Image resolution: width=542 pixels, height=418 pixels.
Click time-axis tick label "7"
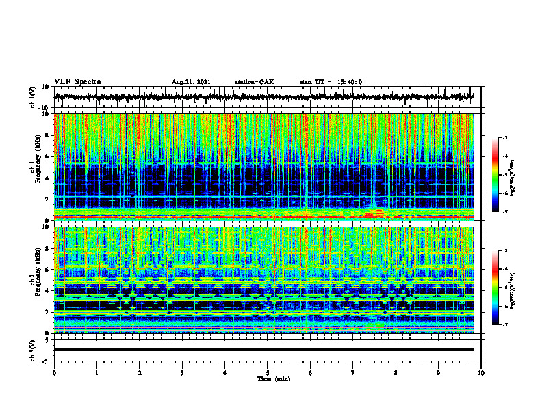tap(353, 373)
